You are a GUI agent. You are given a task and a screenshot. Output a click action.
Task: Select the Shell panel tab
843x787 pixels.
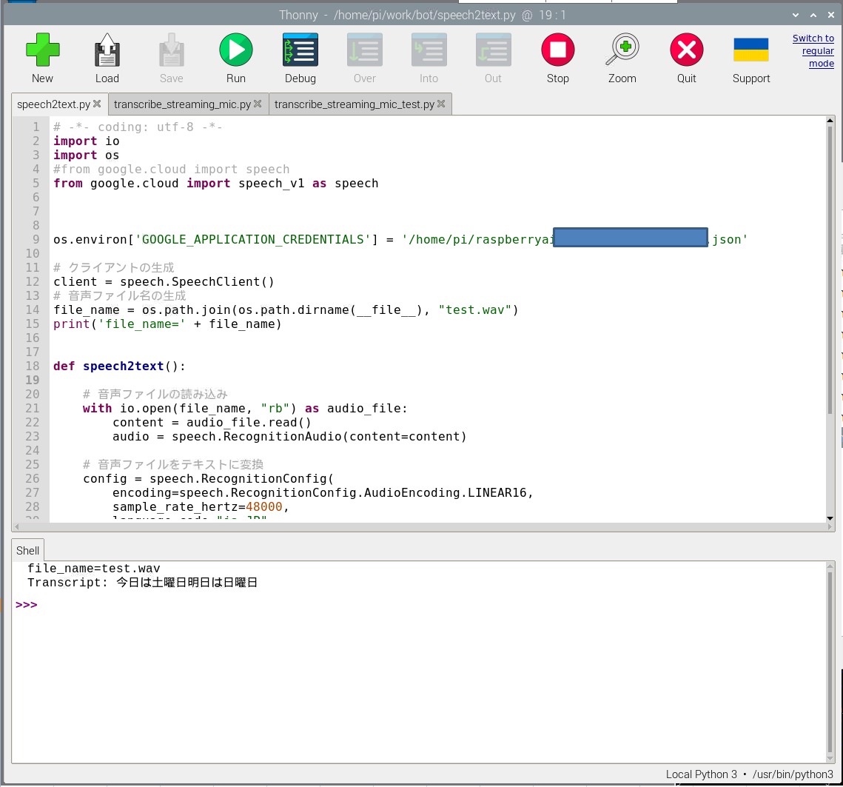pos(28,550)
